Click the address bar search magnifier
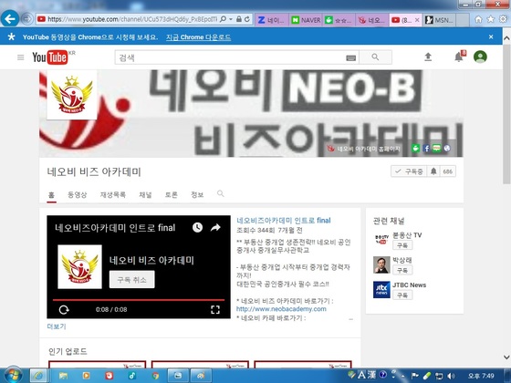511x383 pixels. coord(223,19)
